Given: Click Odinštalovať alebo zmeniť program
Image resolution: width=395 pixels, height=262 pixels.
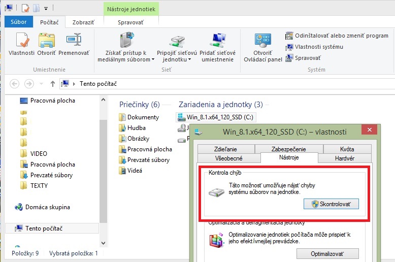Looking at the screenshot, I should pos(337,36).
